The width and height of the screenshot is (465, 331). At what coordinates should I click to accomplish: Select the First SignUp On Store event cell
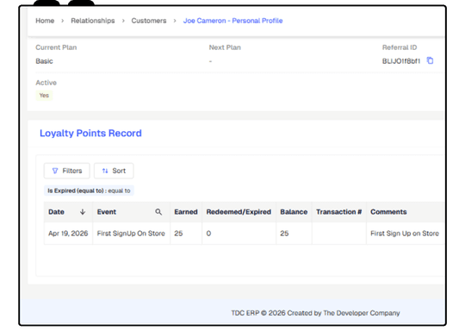click(x=131, y=234)
